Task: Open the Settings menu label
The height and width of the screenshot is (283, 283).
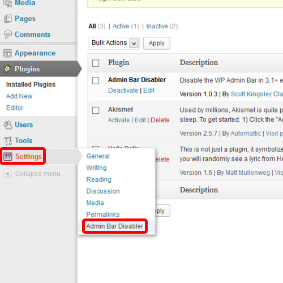Action: click(x=28, y=156)
